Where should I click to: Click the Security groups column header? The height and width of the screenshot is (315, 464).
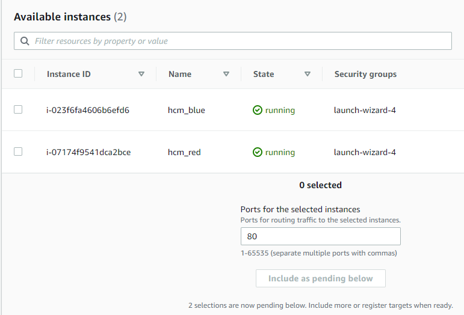(365, 74)
